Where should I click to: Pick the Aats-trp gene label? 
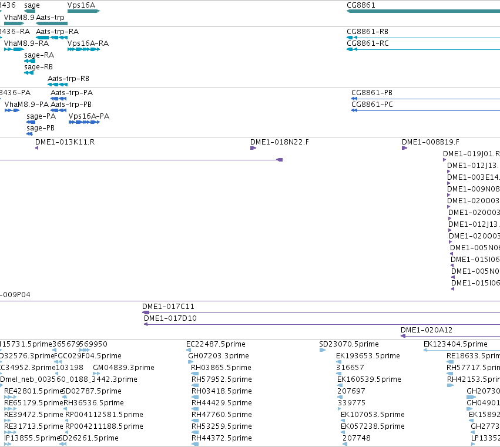pyautogui.click(x=50, y=17)
